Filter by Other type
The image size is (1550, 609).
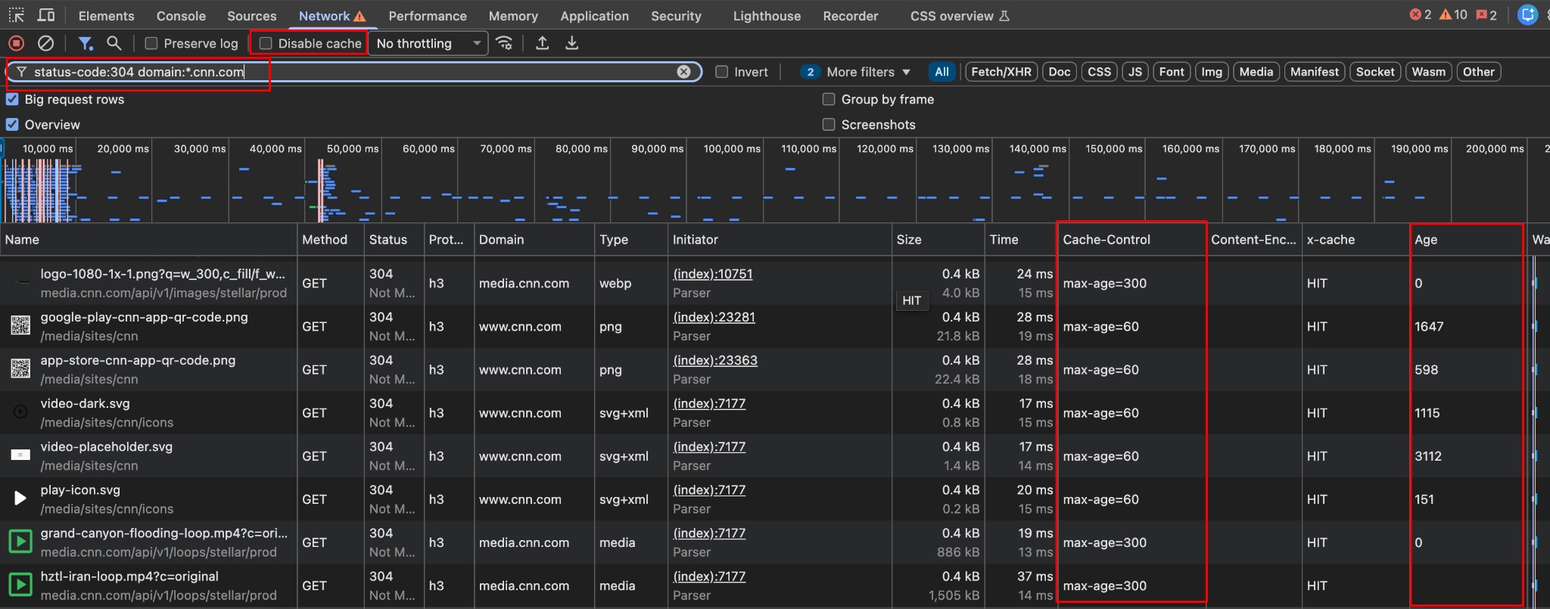(1479, 72)
